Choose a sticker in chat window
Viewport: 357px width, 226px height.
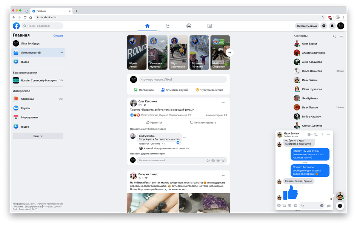click(290, 206)
